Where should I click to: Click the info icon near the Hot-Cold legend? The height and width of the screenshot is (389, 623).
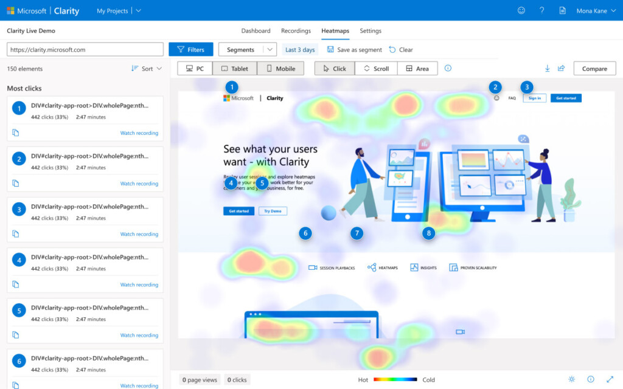(x=591, y=379)
